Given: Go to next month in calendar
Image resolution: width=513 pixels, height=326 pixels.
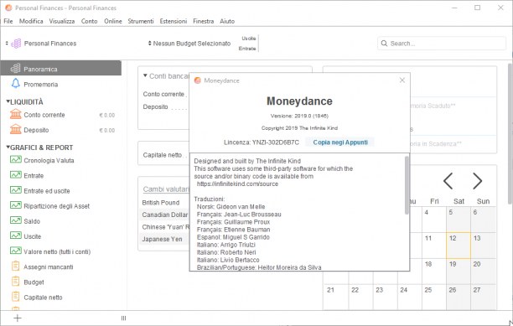Looking at the screenshot, I should tap(477, 181).
